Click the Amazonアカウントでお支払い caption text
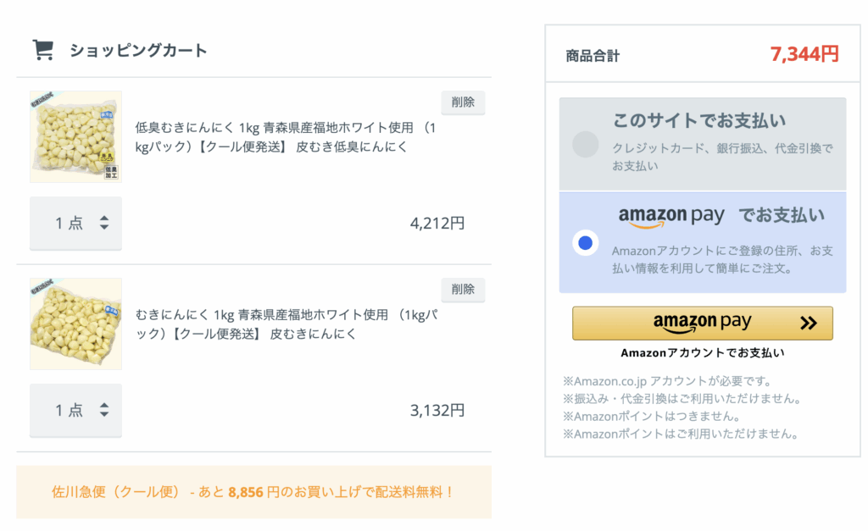Screen dimensions: 868x531 click(x=703, y=353)
